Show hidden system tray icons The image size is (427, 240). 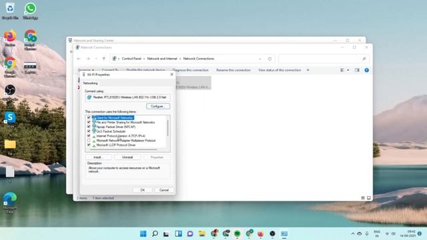(353, 233)
